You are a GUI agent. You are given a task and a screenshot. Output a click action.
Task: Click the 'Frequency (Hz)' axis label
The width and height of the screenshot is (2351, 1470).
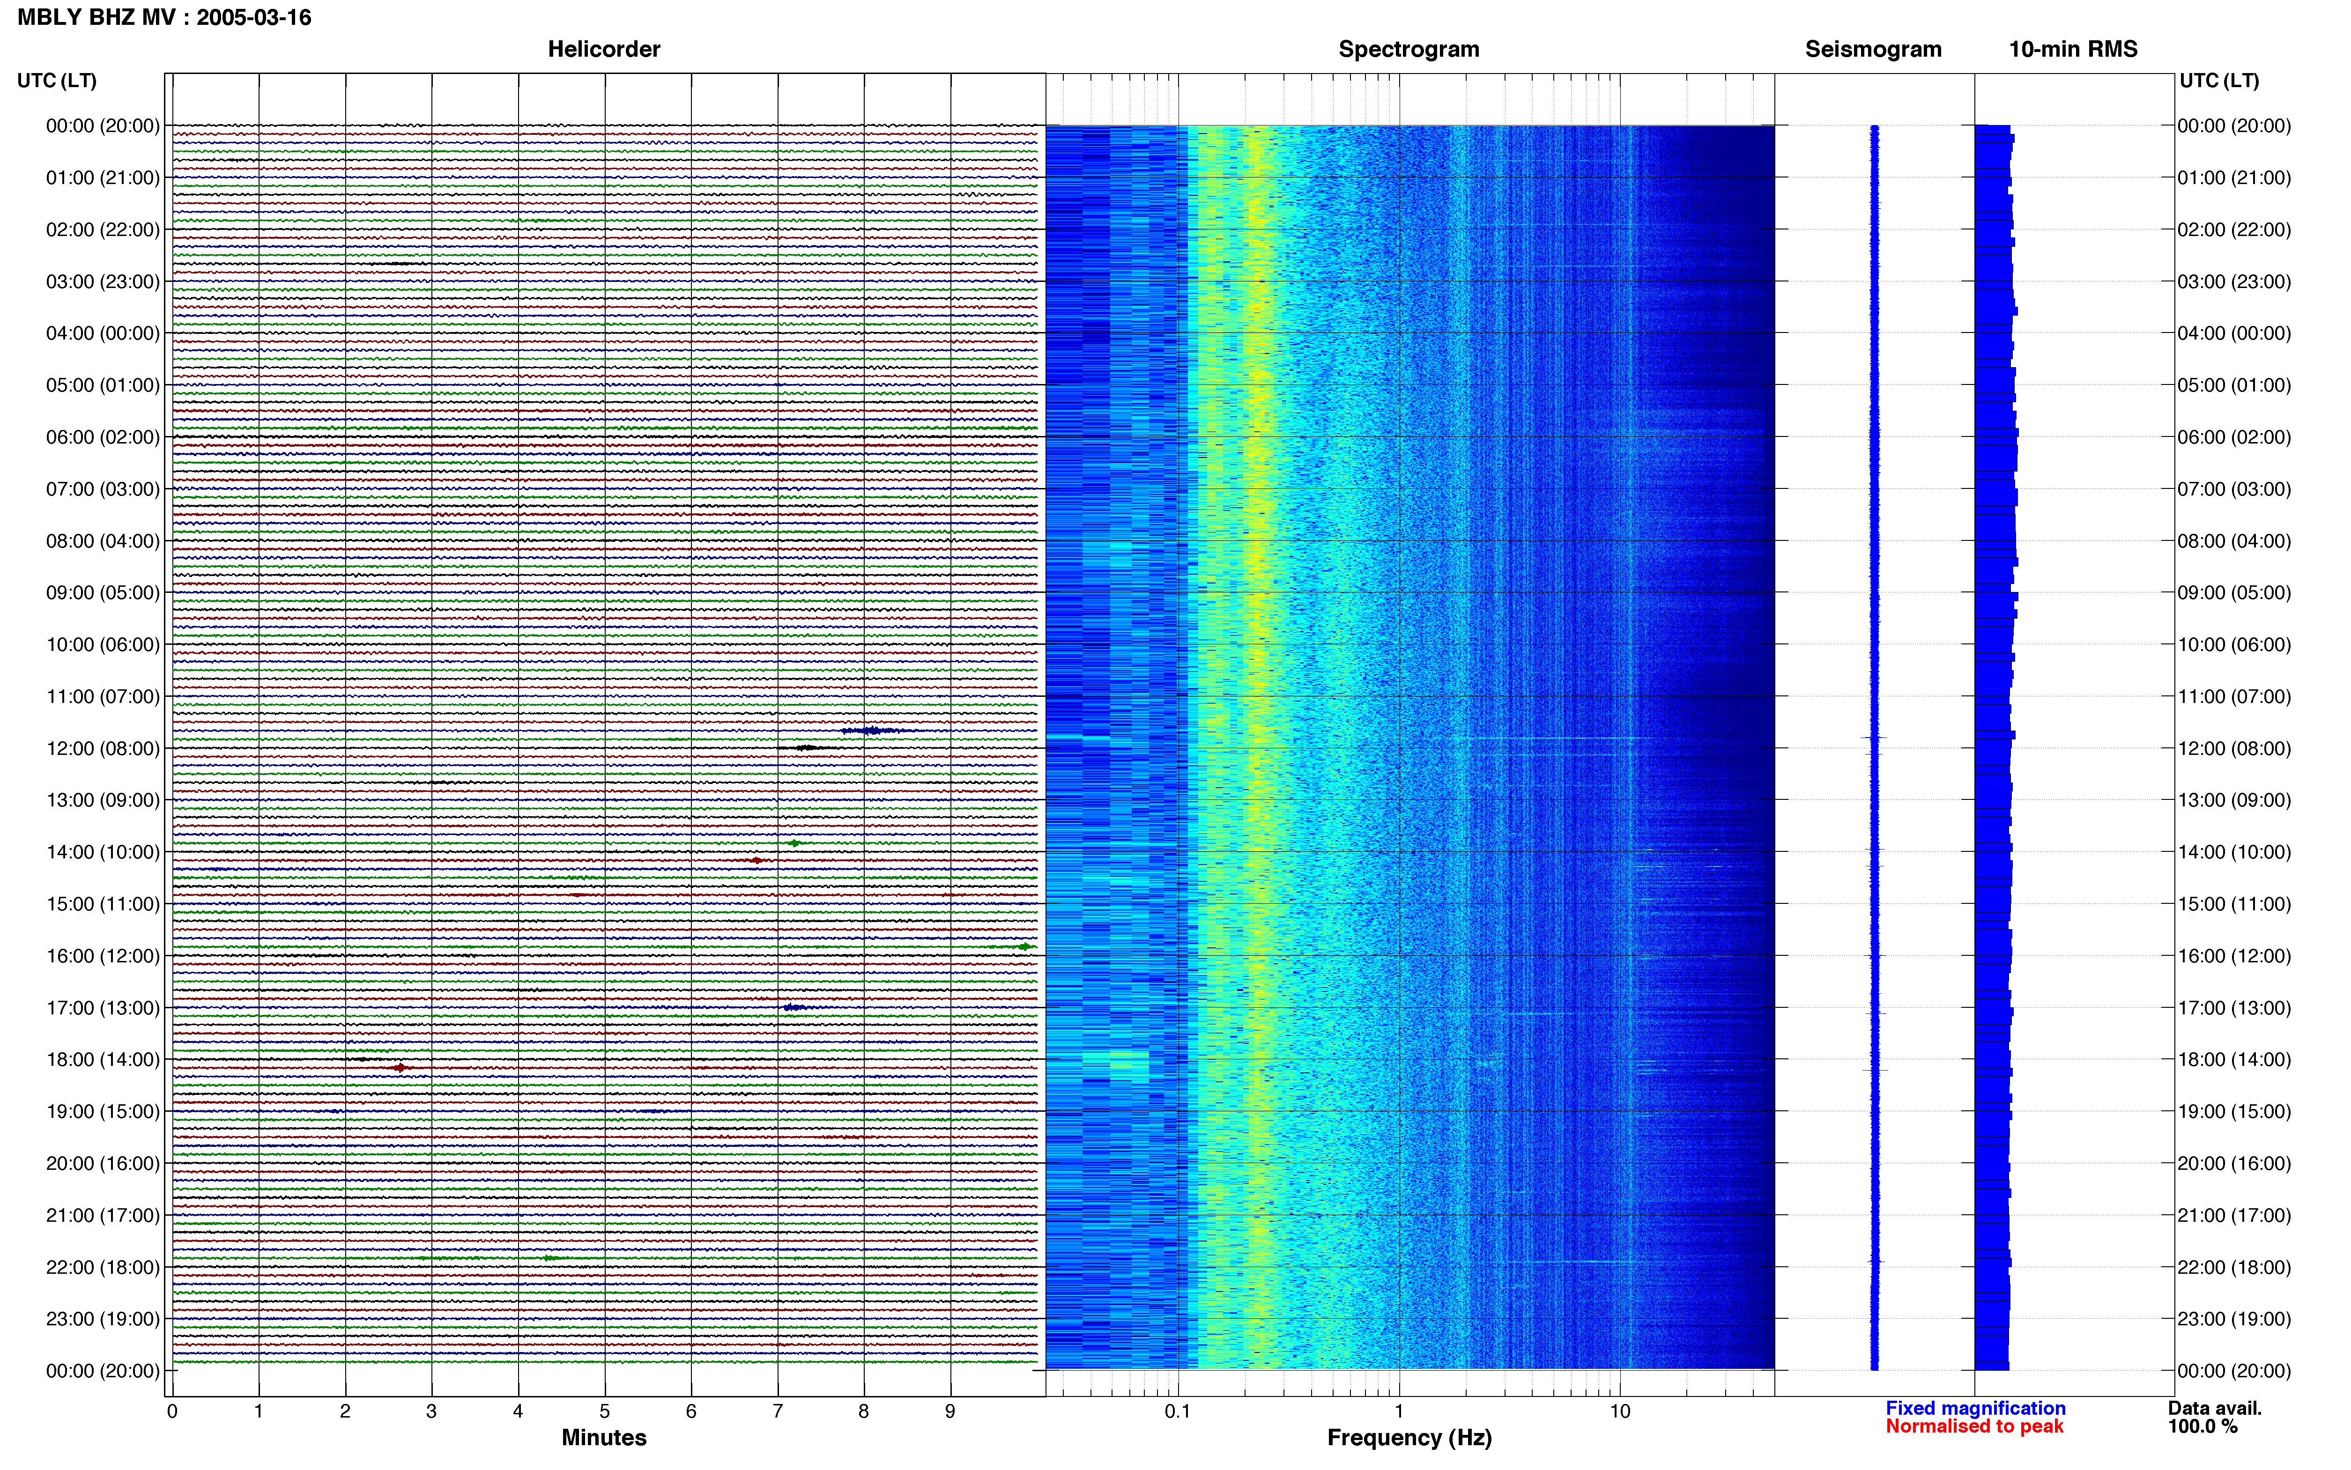click(1409, 1438)
